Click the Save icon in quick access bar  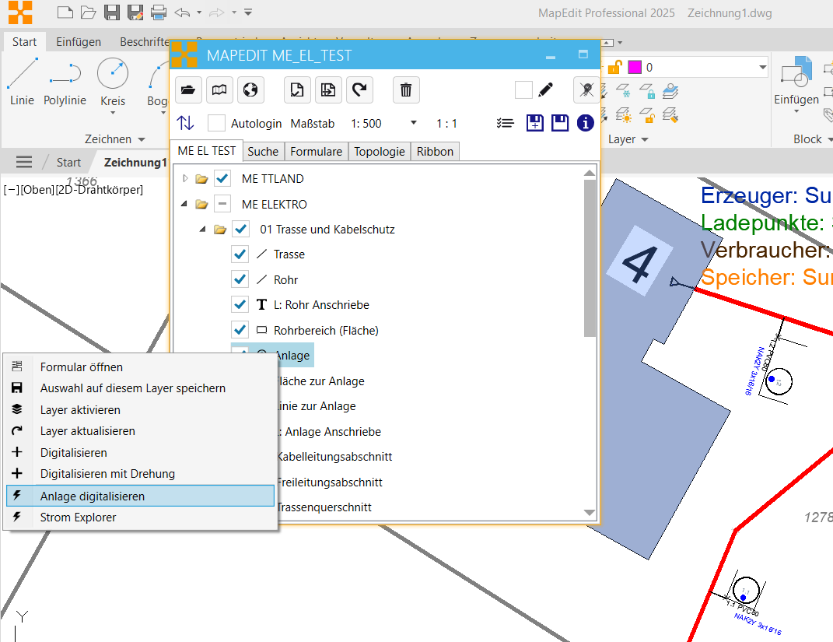pyautogui.click(x=111, y=12)
